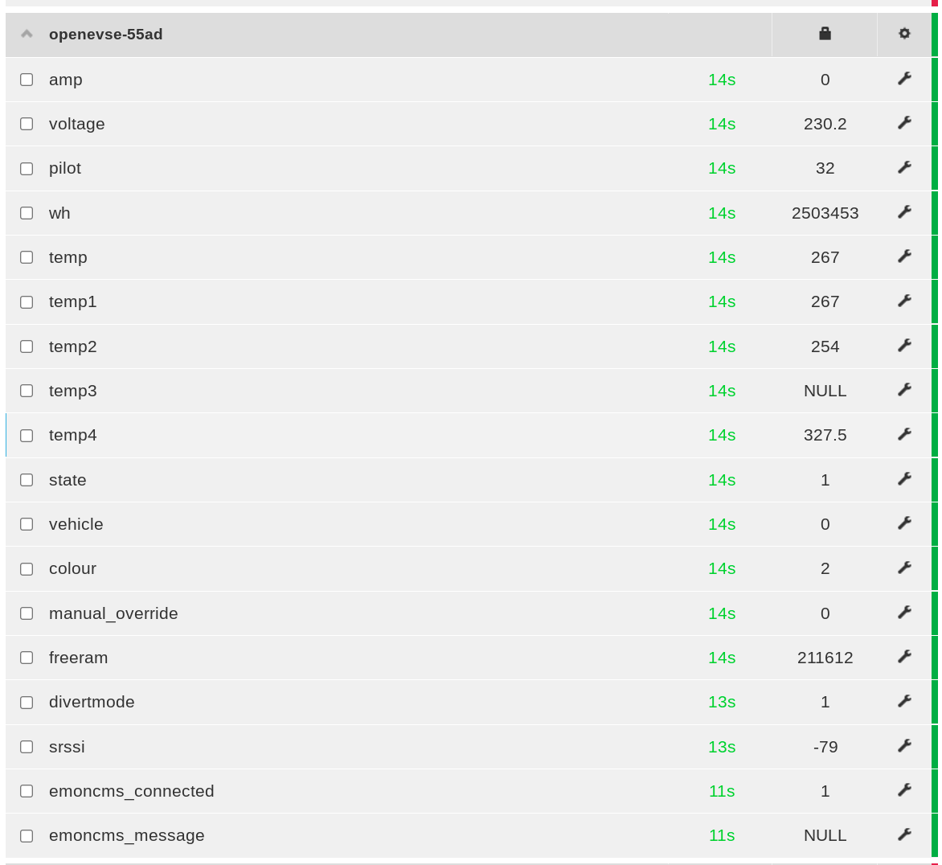942x865 pixels.
Task: Select the checkbox next to temp feed
Action: (x=26, y=257)
